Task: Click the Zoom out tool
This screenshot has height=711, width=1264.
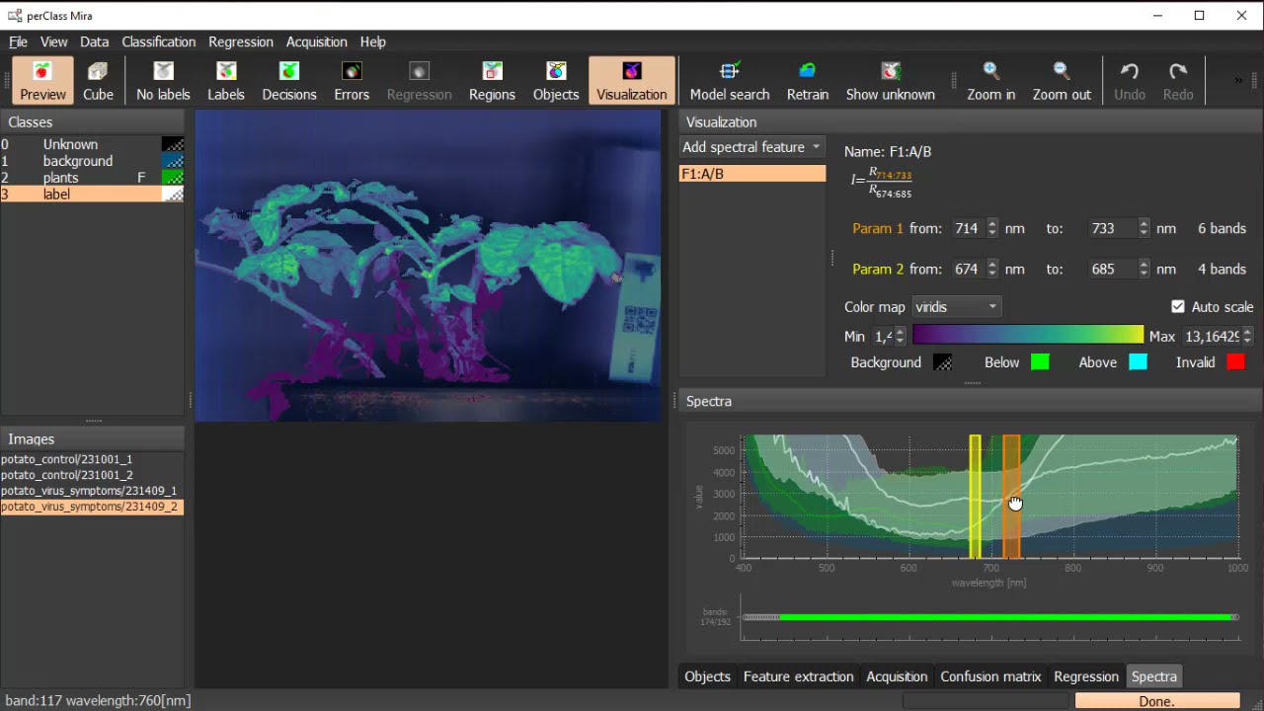Action: click(1062, 81)
